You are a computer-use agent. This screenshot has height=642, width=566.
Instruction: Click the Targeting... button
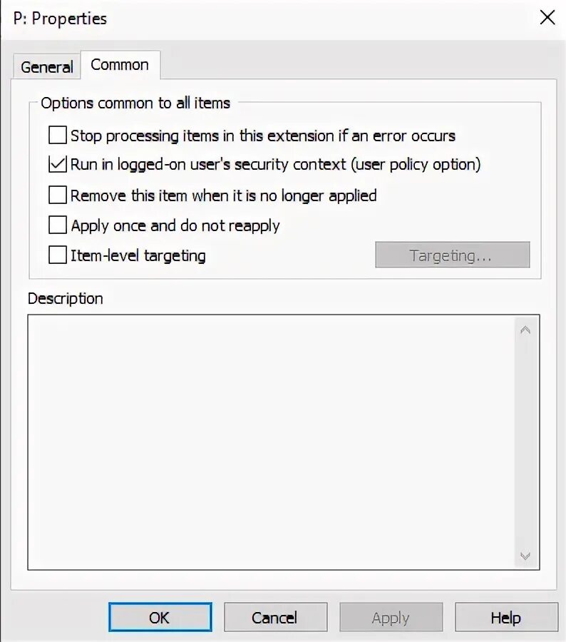tap(452, 255)
